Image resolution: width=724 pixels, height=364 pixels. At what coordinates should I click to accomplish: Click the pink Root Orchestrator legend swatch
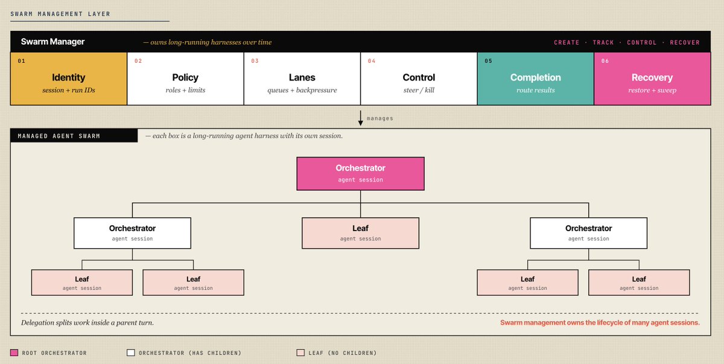tap(14, 353)
